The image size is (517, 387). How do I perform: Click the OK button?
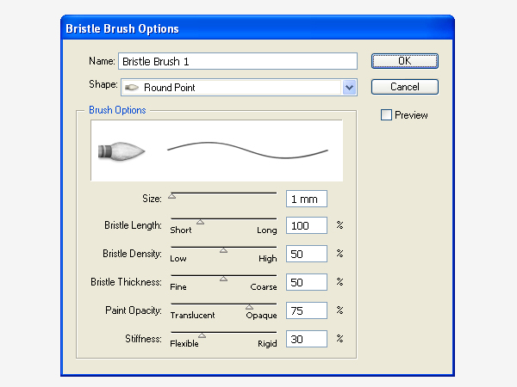coord(405,61)
